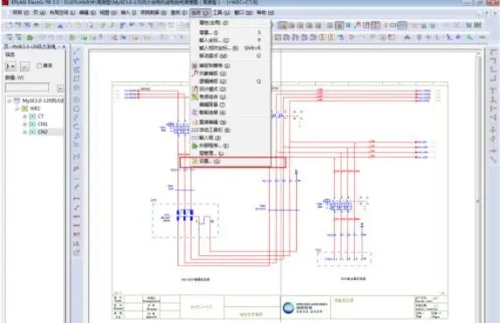Insert corner (up-left) connection symbol from right toolbar
The image size is (500, 323).
tap(493, 78)
